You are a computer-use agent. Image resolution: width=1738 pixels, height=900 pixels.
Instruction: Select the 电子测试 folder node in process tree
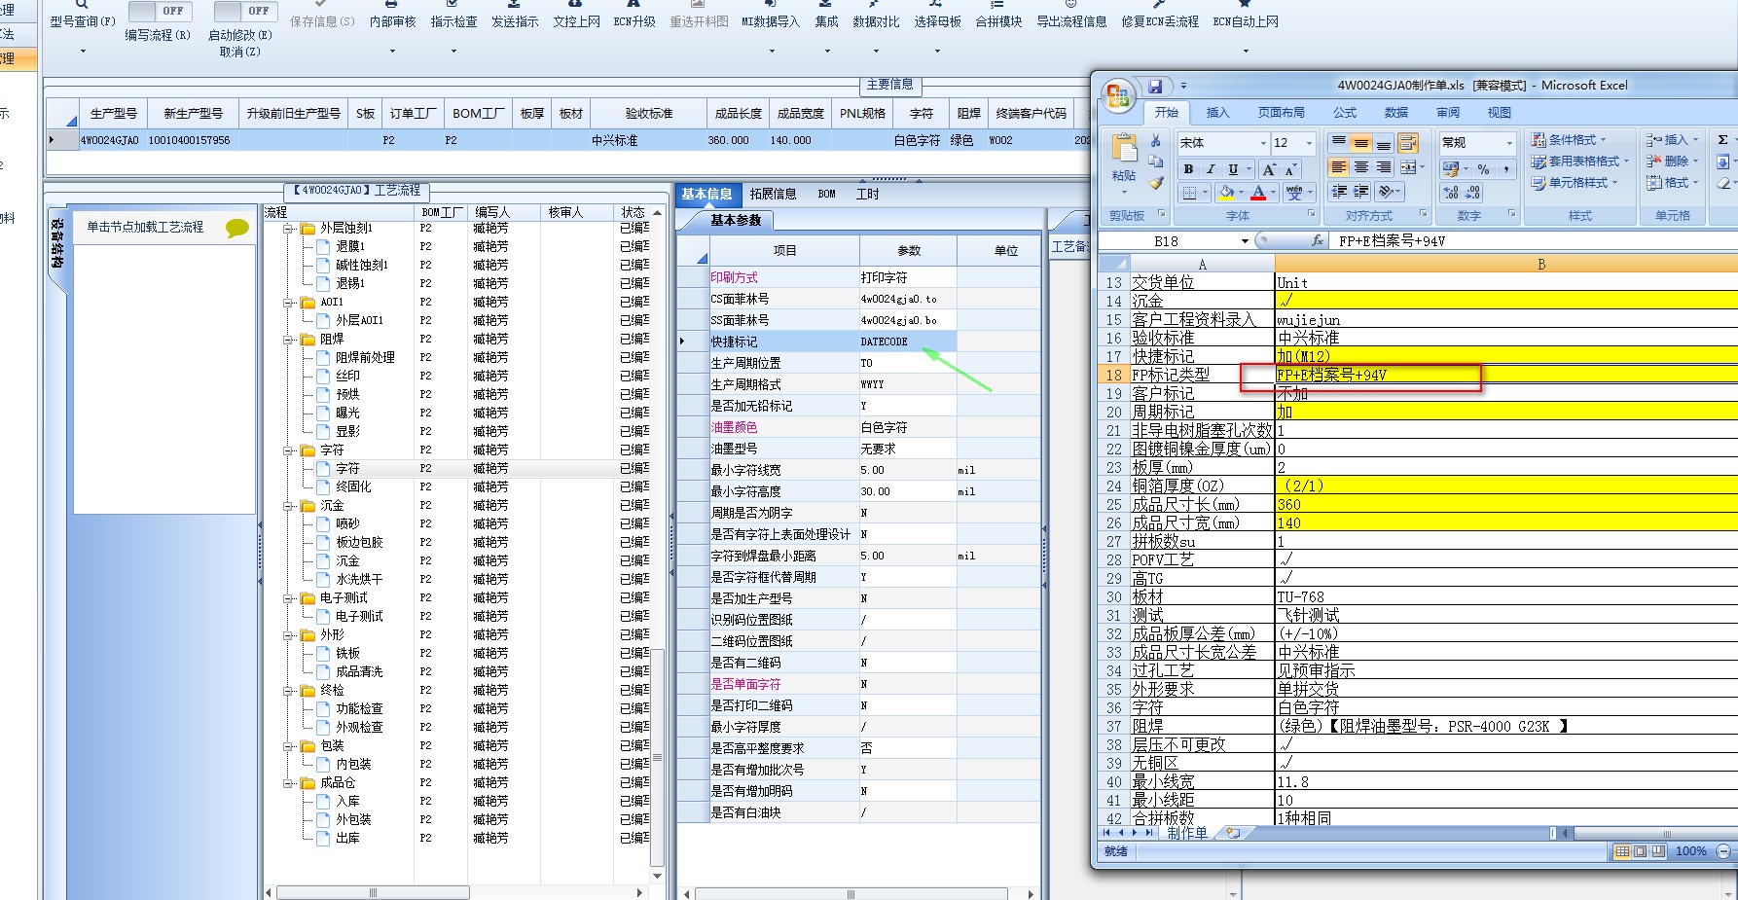point(344,598)
